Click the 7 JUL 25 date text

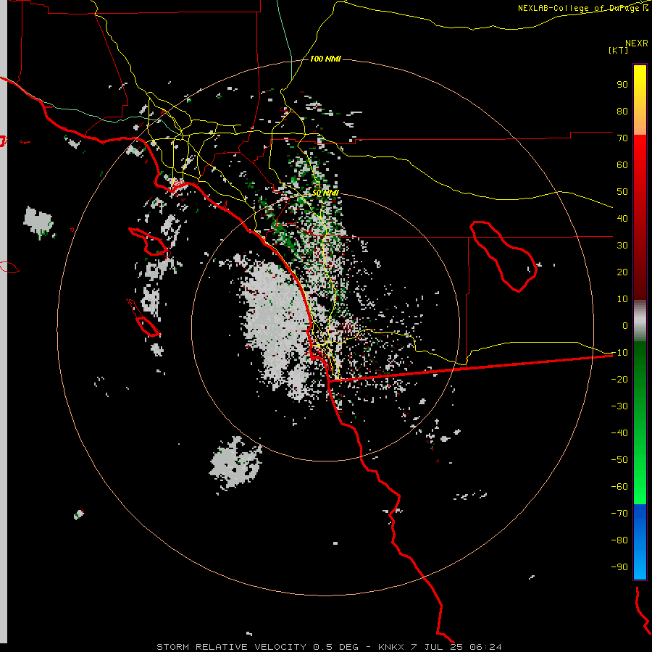pos(437,647)
